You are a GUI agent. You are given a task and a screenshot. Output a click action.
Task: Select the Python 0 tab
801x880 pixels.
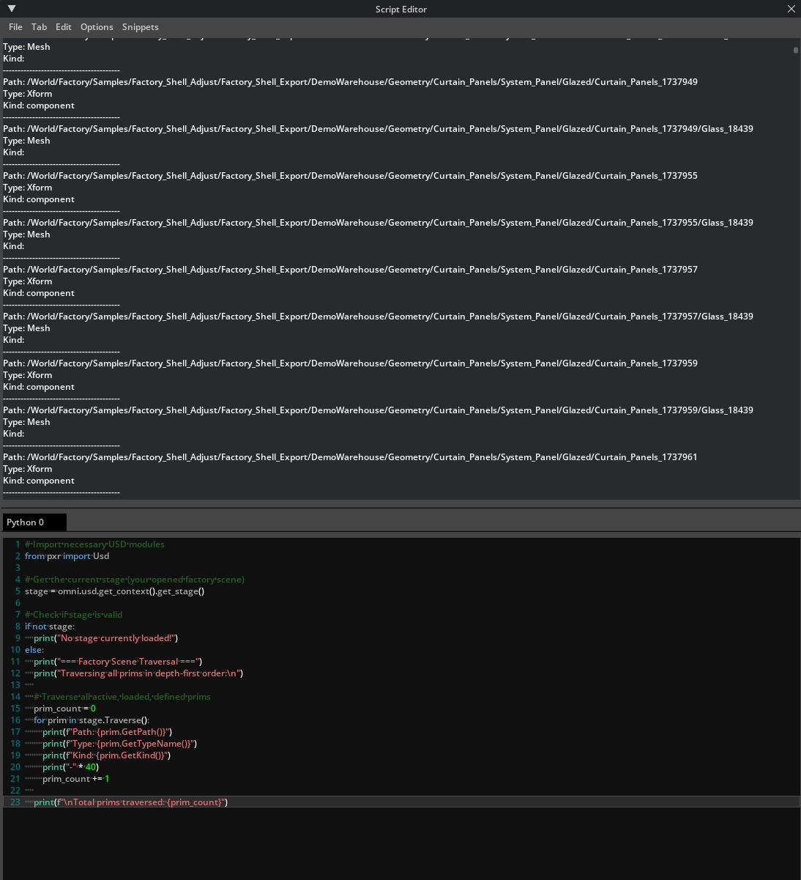click(x=34, y=522)
